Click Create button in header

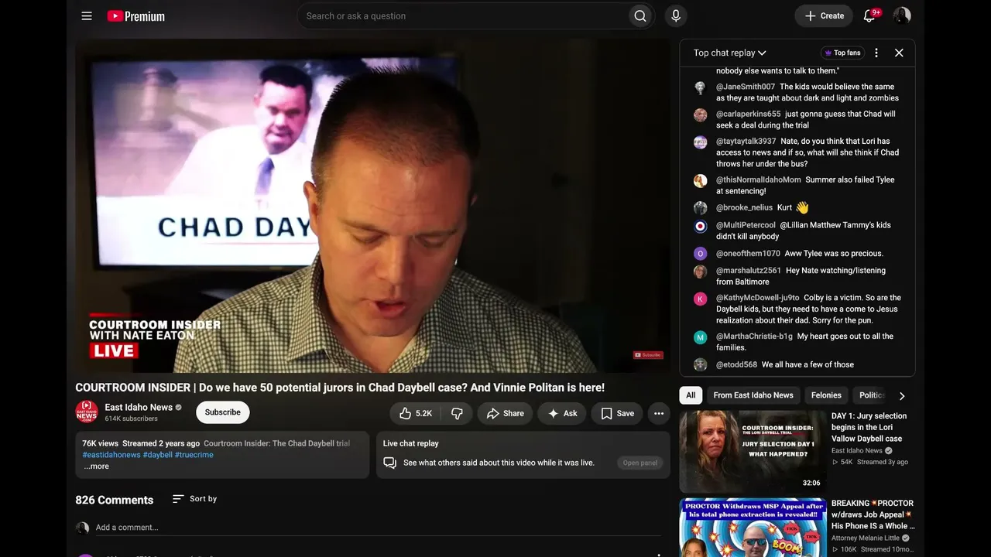click(824, 16)
